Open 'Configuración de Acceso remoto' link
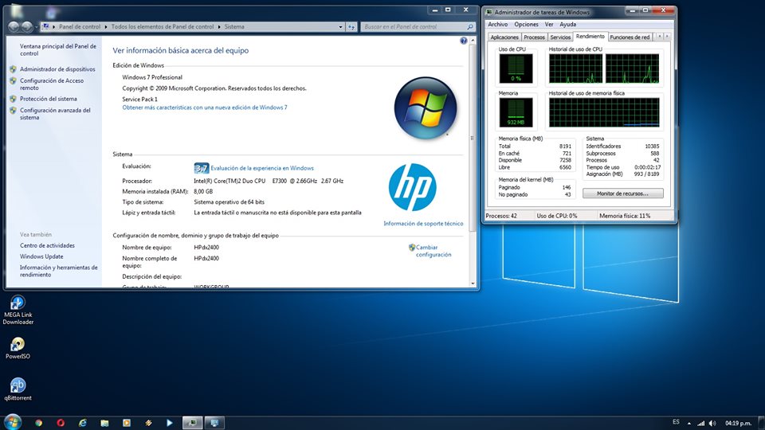765x430 pixels. 52,84
